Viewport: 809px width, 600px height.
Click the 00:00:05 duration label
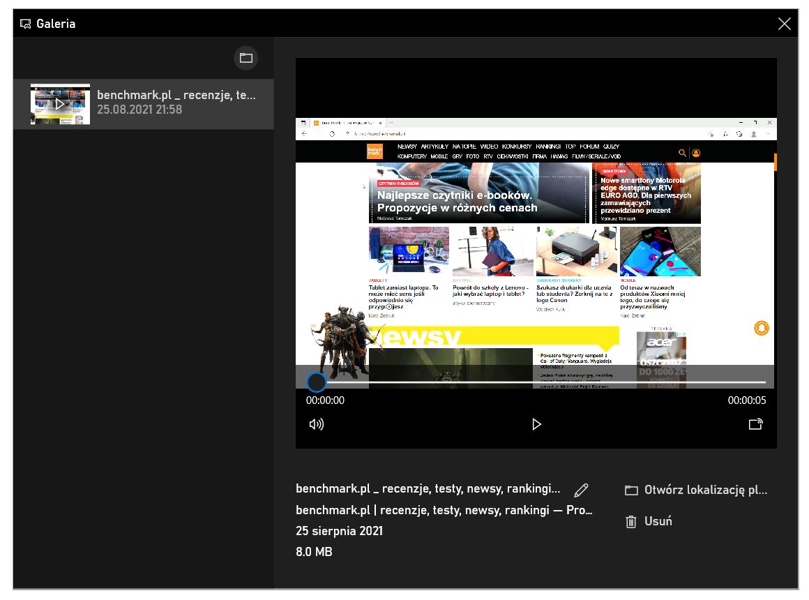click(x=746, y=400)
